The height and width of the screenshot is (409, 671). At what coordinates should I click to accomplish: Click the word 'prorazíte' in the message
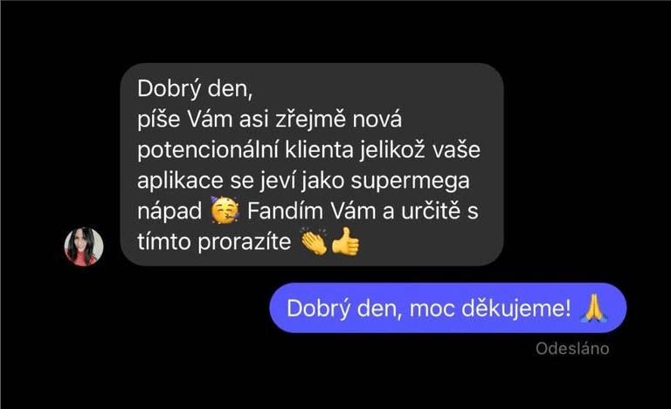pyautogui.click(x=245, y=242)
